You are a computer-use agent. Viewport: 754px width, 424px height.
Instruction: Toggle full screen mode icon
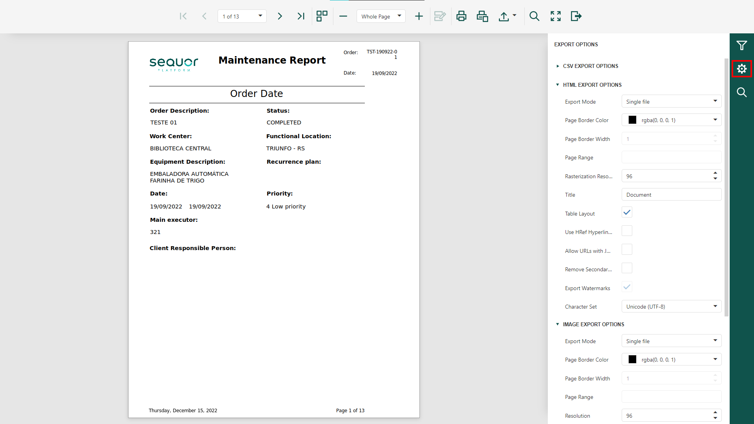coord(556,16)
